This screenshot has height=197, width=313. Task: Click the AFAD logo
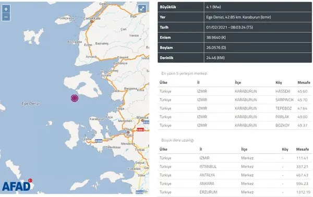[x=17, y=186]
